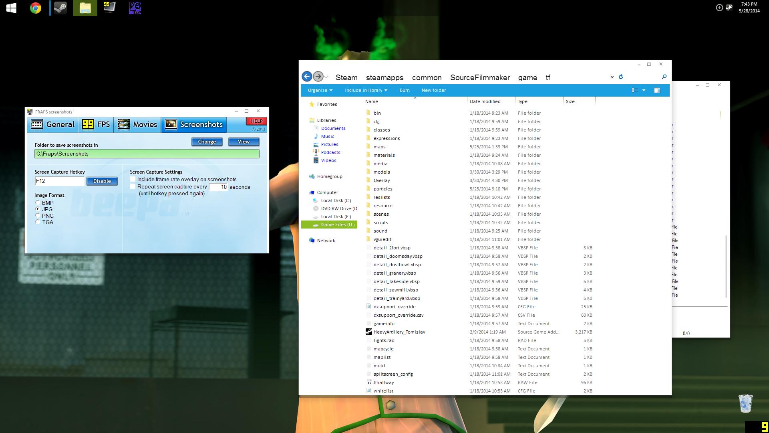This screenshot has height=433, width=769.
Task: Switch to Fraps Movies tab
Action: tap(137, 125)
